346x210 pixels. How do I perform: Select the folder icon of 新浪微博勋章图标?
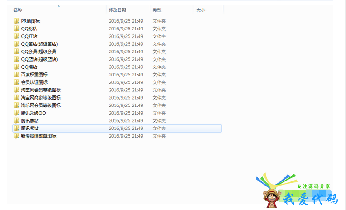point(16,136)
